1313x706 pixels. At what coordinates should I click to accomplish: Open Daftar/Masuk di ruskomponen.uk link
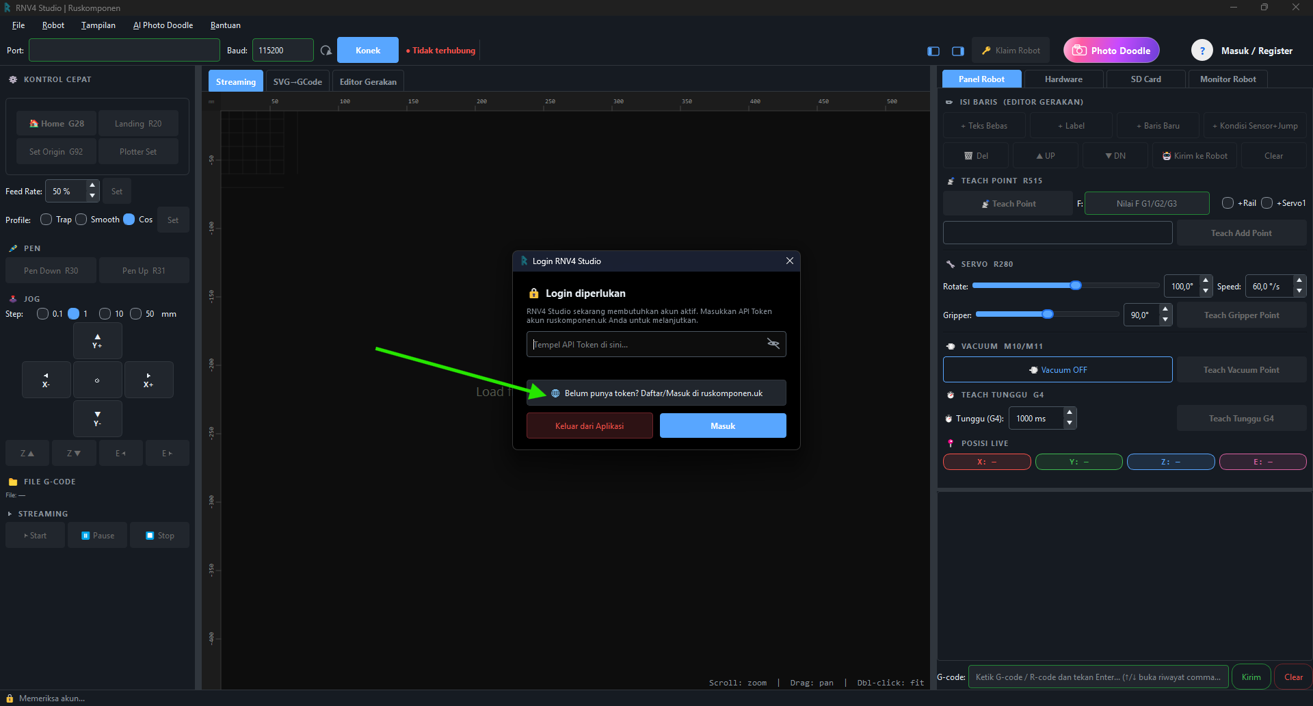click(x=656, y=393)
